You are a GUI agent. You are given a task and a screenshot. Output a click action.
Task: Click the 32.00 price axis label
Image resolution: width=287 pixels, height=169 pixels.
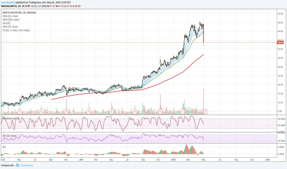pos(281,58)
